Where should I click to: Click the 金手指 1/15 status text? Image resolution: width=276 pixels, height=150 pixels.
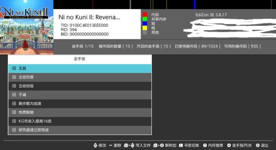[x=83, y=46]
